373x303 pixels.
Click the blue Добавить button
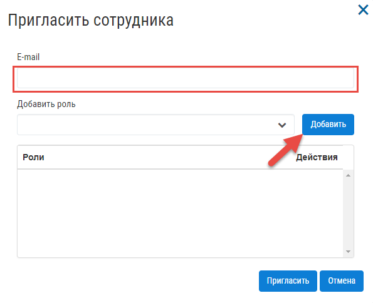[328, 125]
